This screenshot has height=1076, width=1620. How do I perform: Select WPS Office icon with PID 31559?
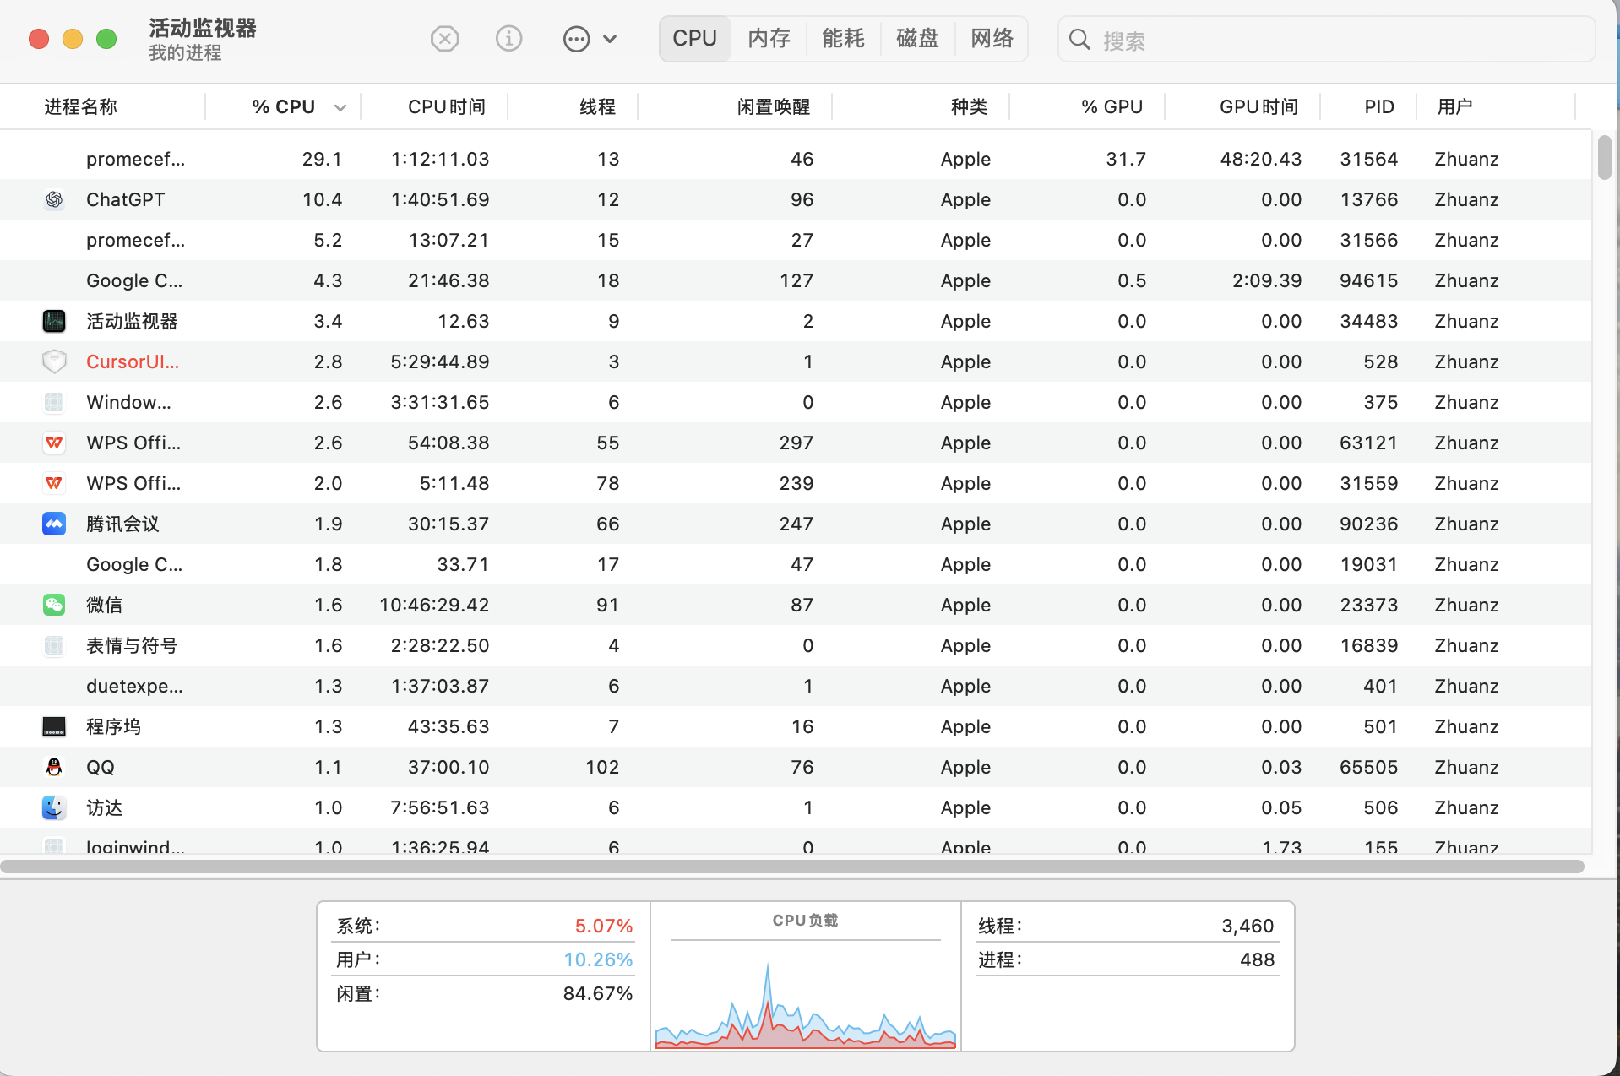coord(54,483)
